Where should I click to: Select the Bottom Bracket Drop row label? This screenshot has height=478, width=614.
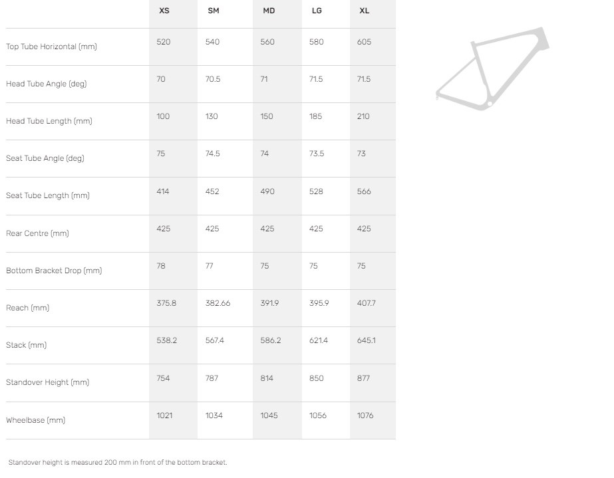coord(54,271)
